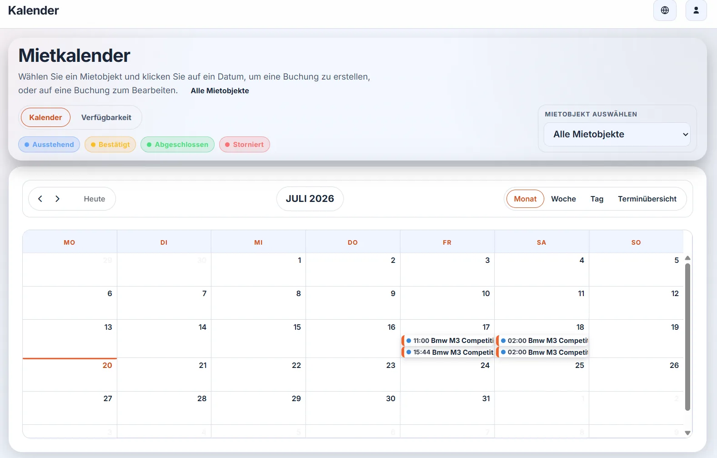The height and width of the screenshot is (458, 717).
Task: Open the language globe icon
Action: click(665, 10)
